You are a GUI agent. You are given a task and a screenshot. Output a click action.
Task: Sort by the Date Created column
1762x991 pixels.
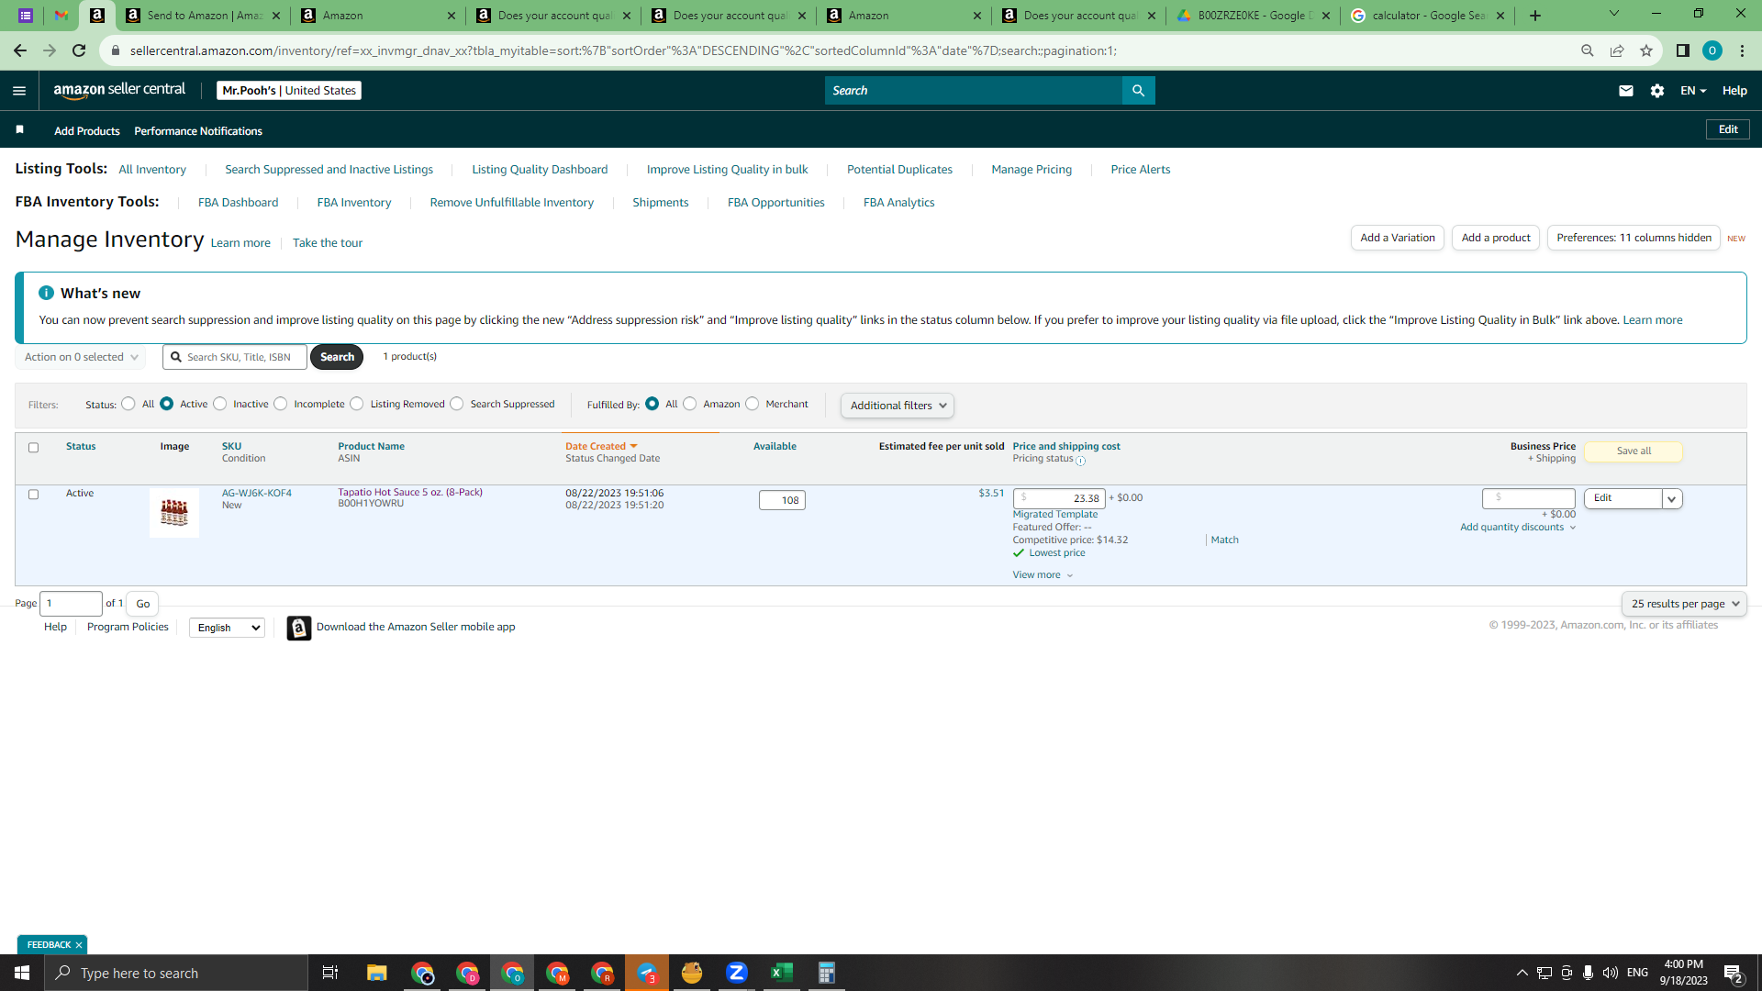(x=601, y=447)
